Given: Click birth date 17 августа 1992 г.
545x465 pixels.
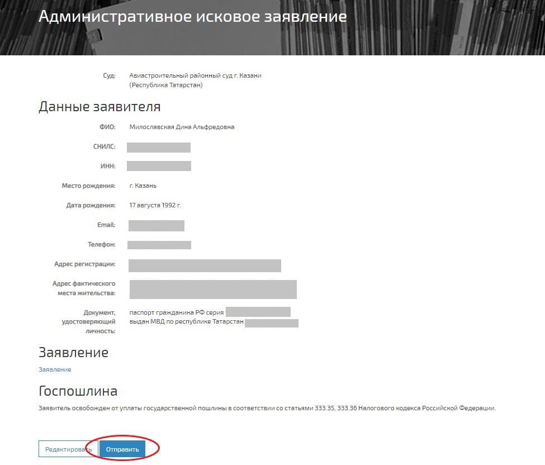Looking at the screenshot, I should pos(155,205).
